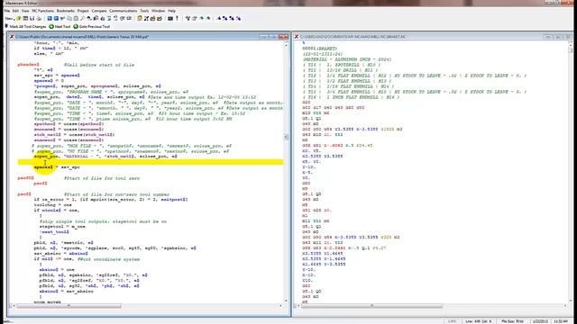Open the File menu
577x324 pixels.
7,11
